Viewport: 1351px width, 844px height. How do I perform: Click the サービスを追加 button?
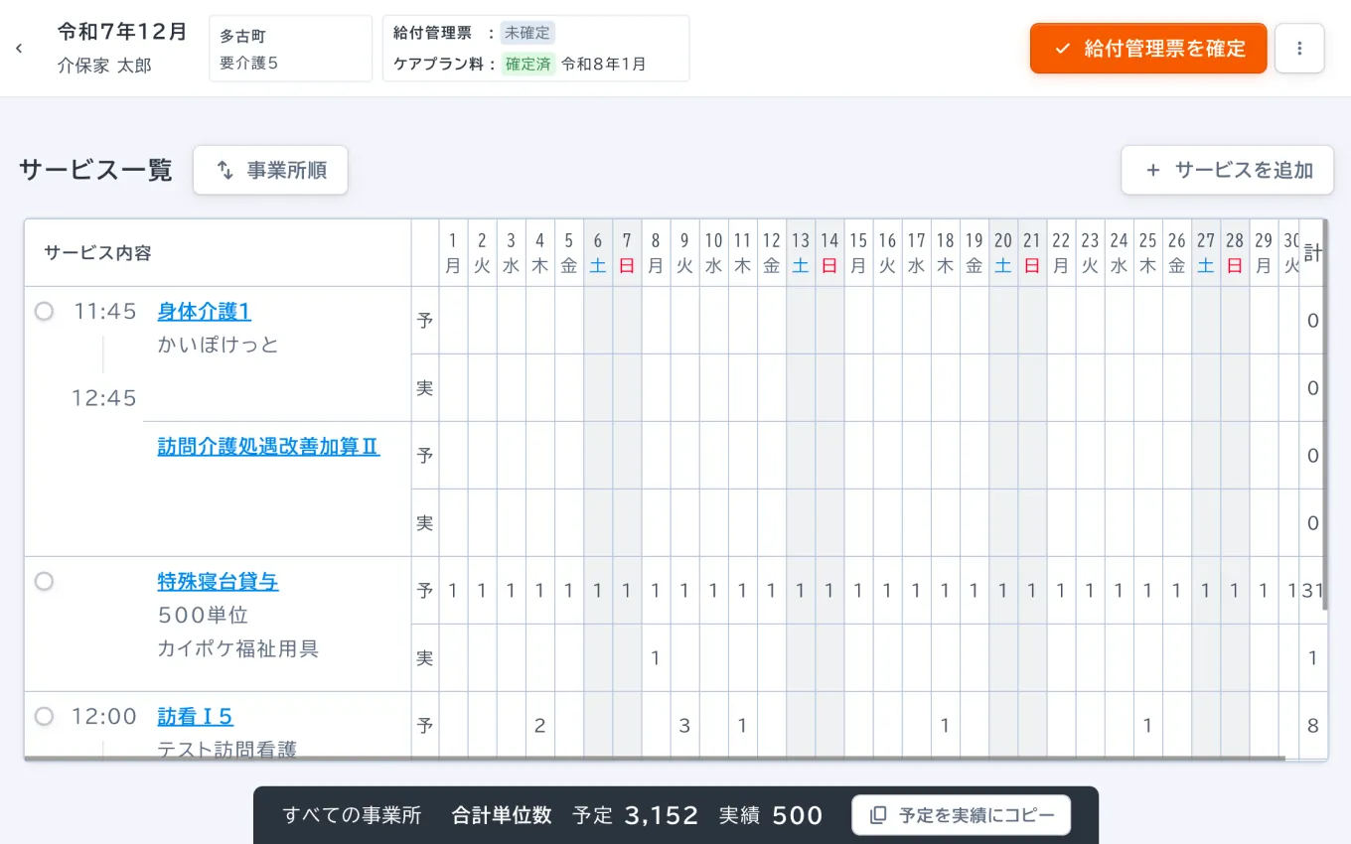1228,170
